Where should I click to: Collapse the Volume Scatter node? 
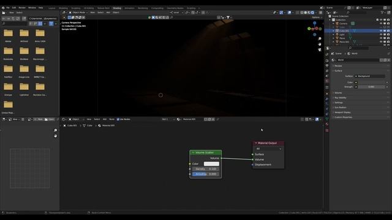pos(193,153)
